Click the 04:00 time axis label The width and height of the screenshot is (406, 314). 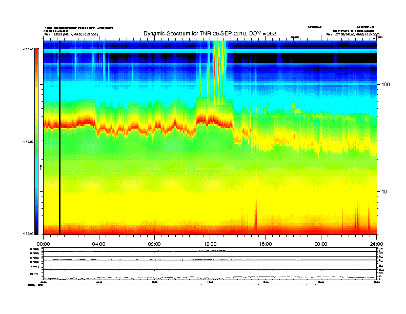tap(98, 244)
